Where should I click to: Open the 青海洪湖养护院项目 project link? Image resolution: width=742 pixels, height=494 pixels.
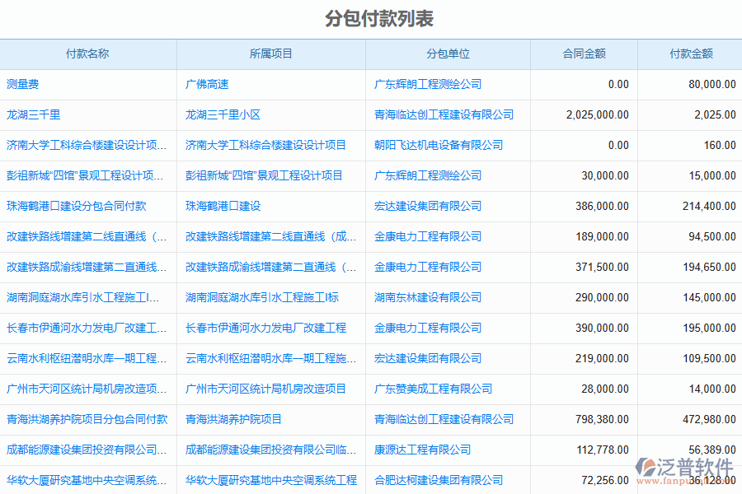(233, 420)
